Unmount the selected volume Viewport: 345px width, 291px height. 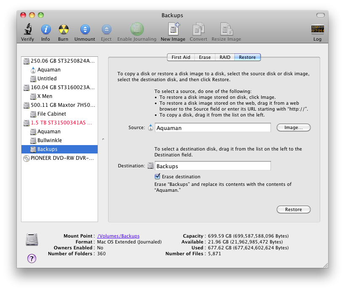pyautogui.click(x=85, y=29)
